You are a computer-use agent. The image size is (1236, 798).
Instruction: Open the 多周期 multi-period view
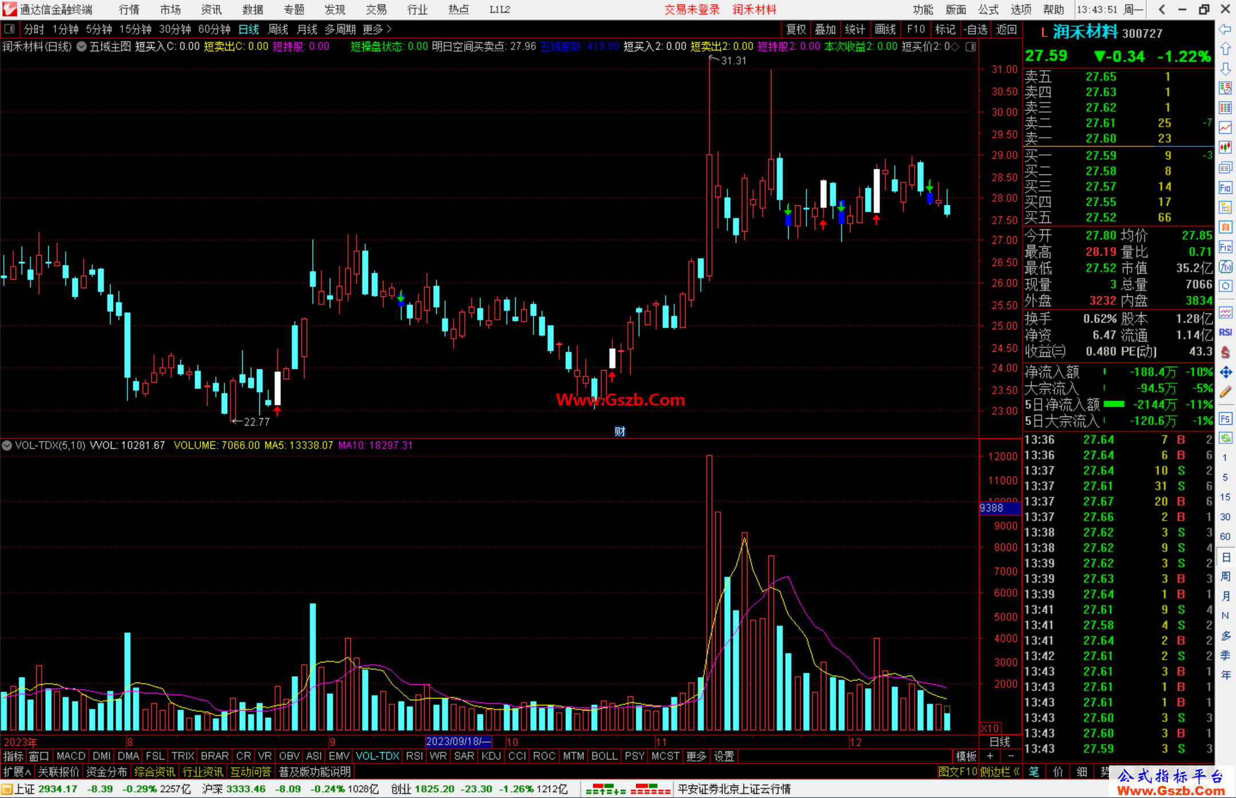(x=340, y=29)
